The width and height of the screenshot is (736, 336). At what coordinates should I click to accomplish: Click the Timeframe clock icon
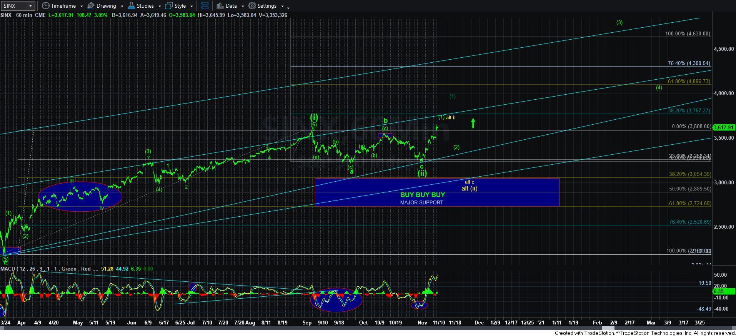pyautogui.click(x=45, y=6)
